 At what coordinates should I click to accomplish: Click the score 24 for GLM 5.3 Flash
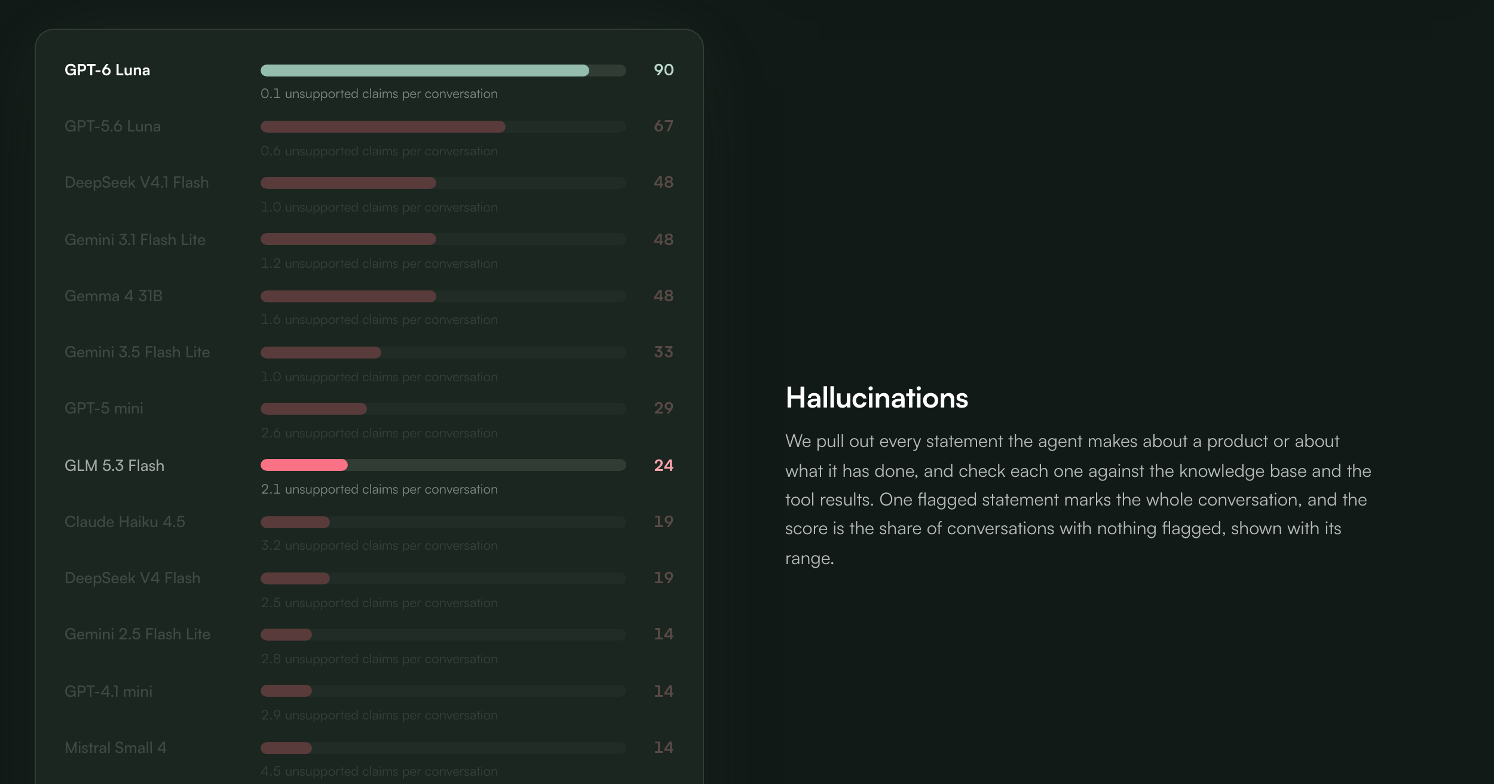(663, 465)
